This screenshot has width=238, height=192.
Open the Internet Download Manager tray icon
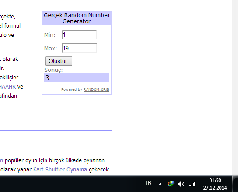tap(171, 184)
